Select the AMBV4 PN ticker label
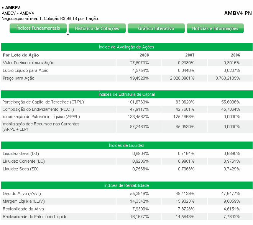The image size is (253, 225). click(x=238, y=13)
